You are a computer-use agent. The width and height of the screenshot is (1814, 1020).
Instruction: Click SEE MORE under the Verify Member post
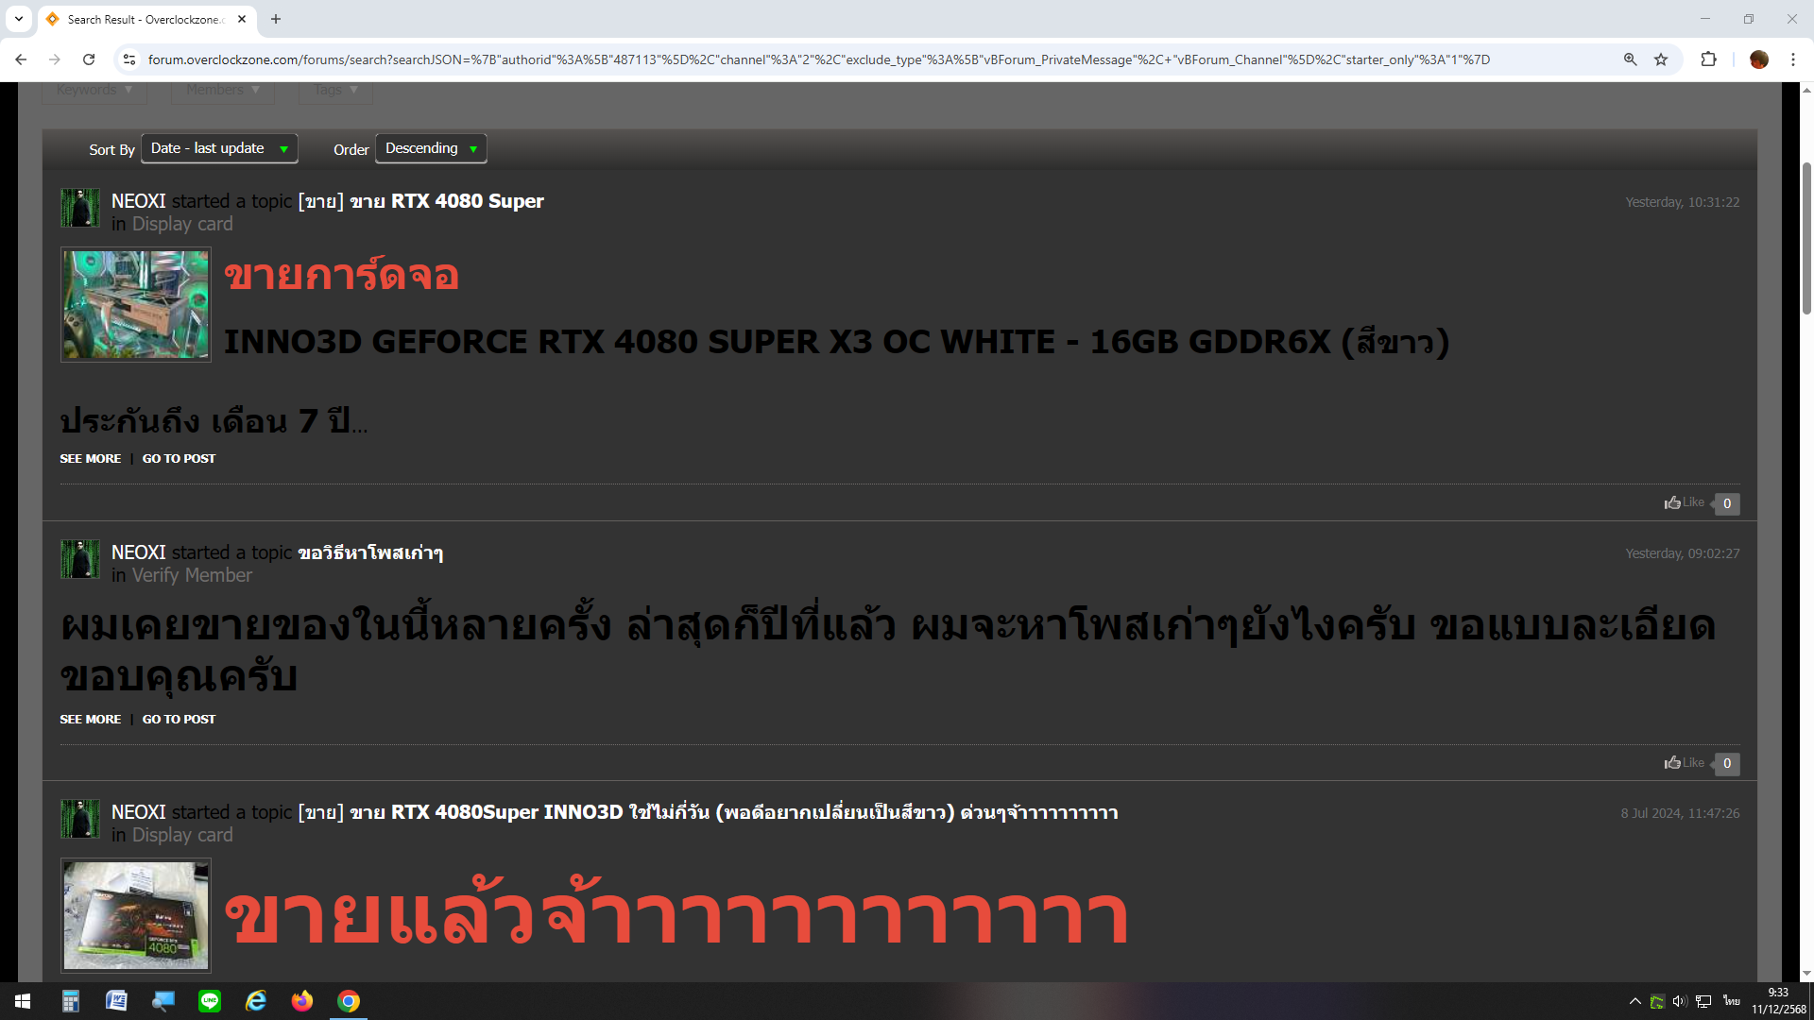(91, 719)
